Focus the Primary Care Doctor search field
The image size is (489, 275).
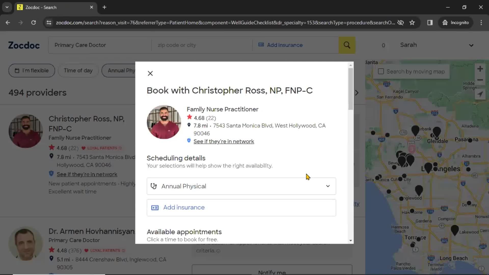tap(100, 45)
